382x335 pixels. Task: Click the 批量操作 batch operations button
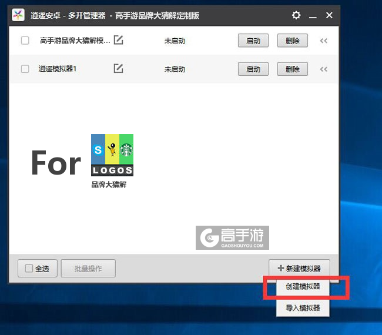pyautogui.click(x=88, y=269)
